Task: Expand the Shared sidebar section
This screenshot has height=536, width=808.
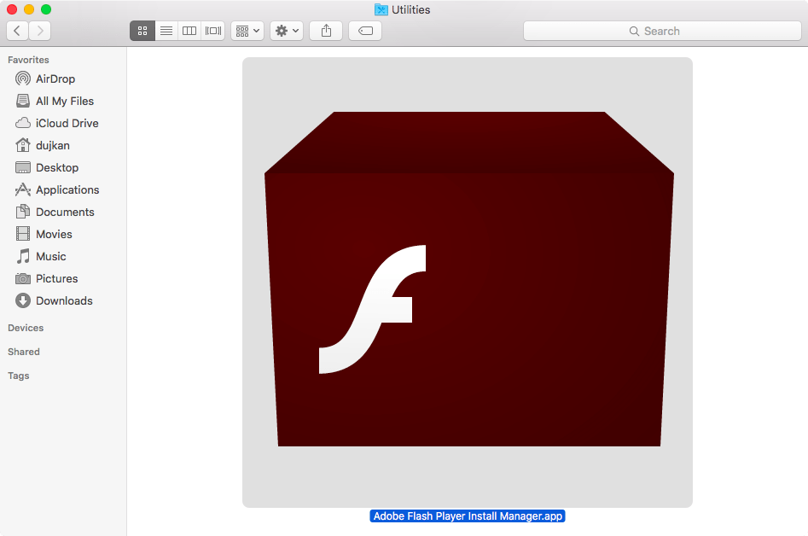Action: (24, 352)
